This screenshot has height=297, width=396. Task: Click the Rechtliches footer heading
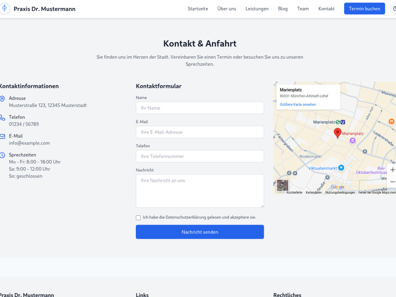pyautogui.click(x=287, y=295)
